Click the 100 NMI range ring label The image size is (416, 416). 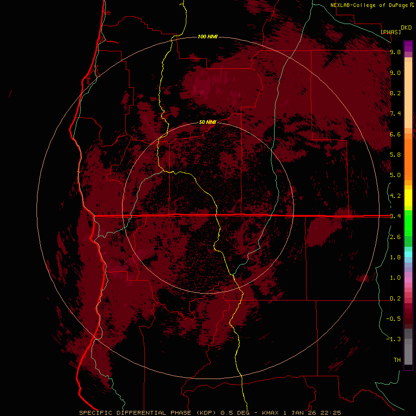click(x=208, y=37)
